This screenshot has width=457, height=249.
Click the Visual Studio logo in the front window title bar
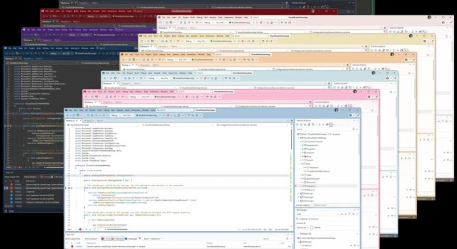point(66,110)
